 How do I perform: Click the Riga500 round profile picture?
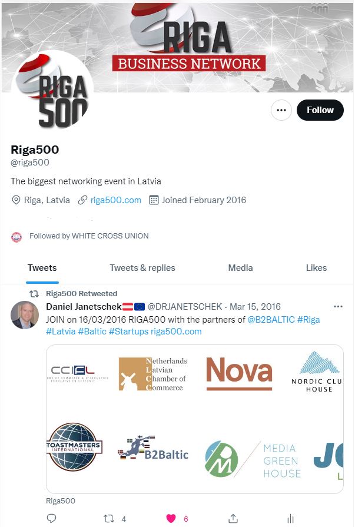coord(53,91)
